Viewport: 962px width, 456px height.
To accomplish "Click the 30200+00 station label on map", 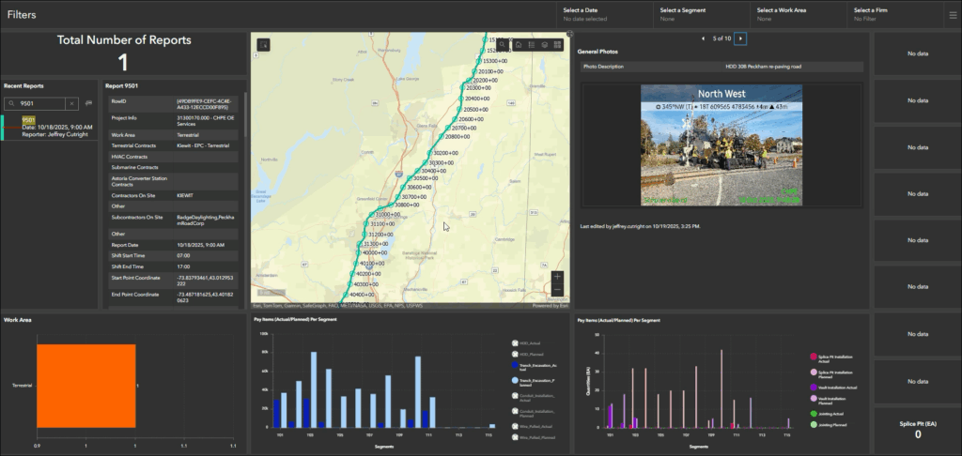I will click(446, 153).
